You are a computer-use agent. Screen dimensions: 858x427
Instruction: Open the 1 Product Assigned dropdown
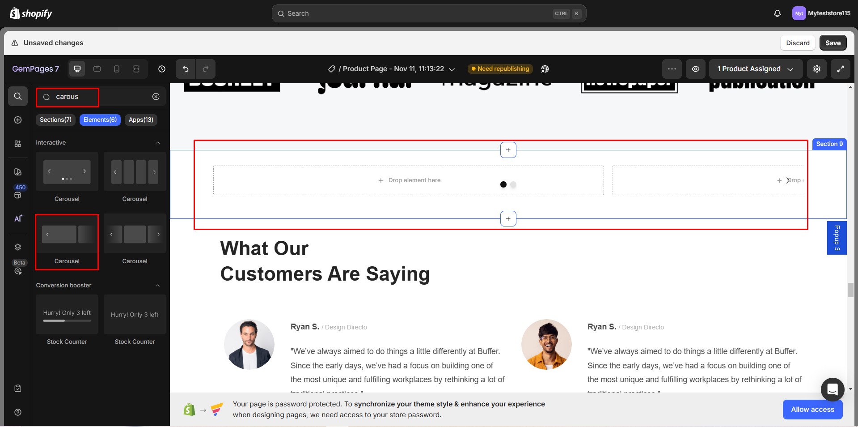[755, 69]
